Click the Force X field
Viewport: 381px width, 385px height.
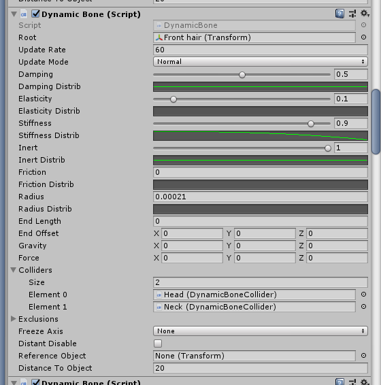(192, 258)
